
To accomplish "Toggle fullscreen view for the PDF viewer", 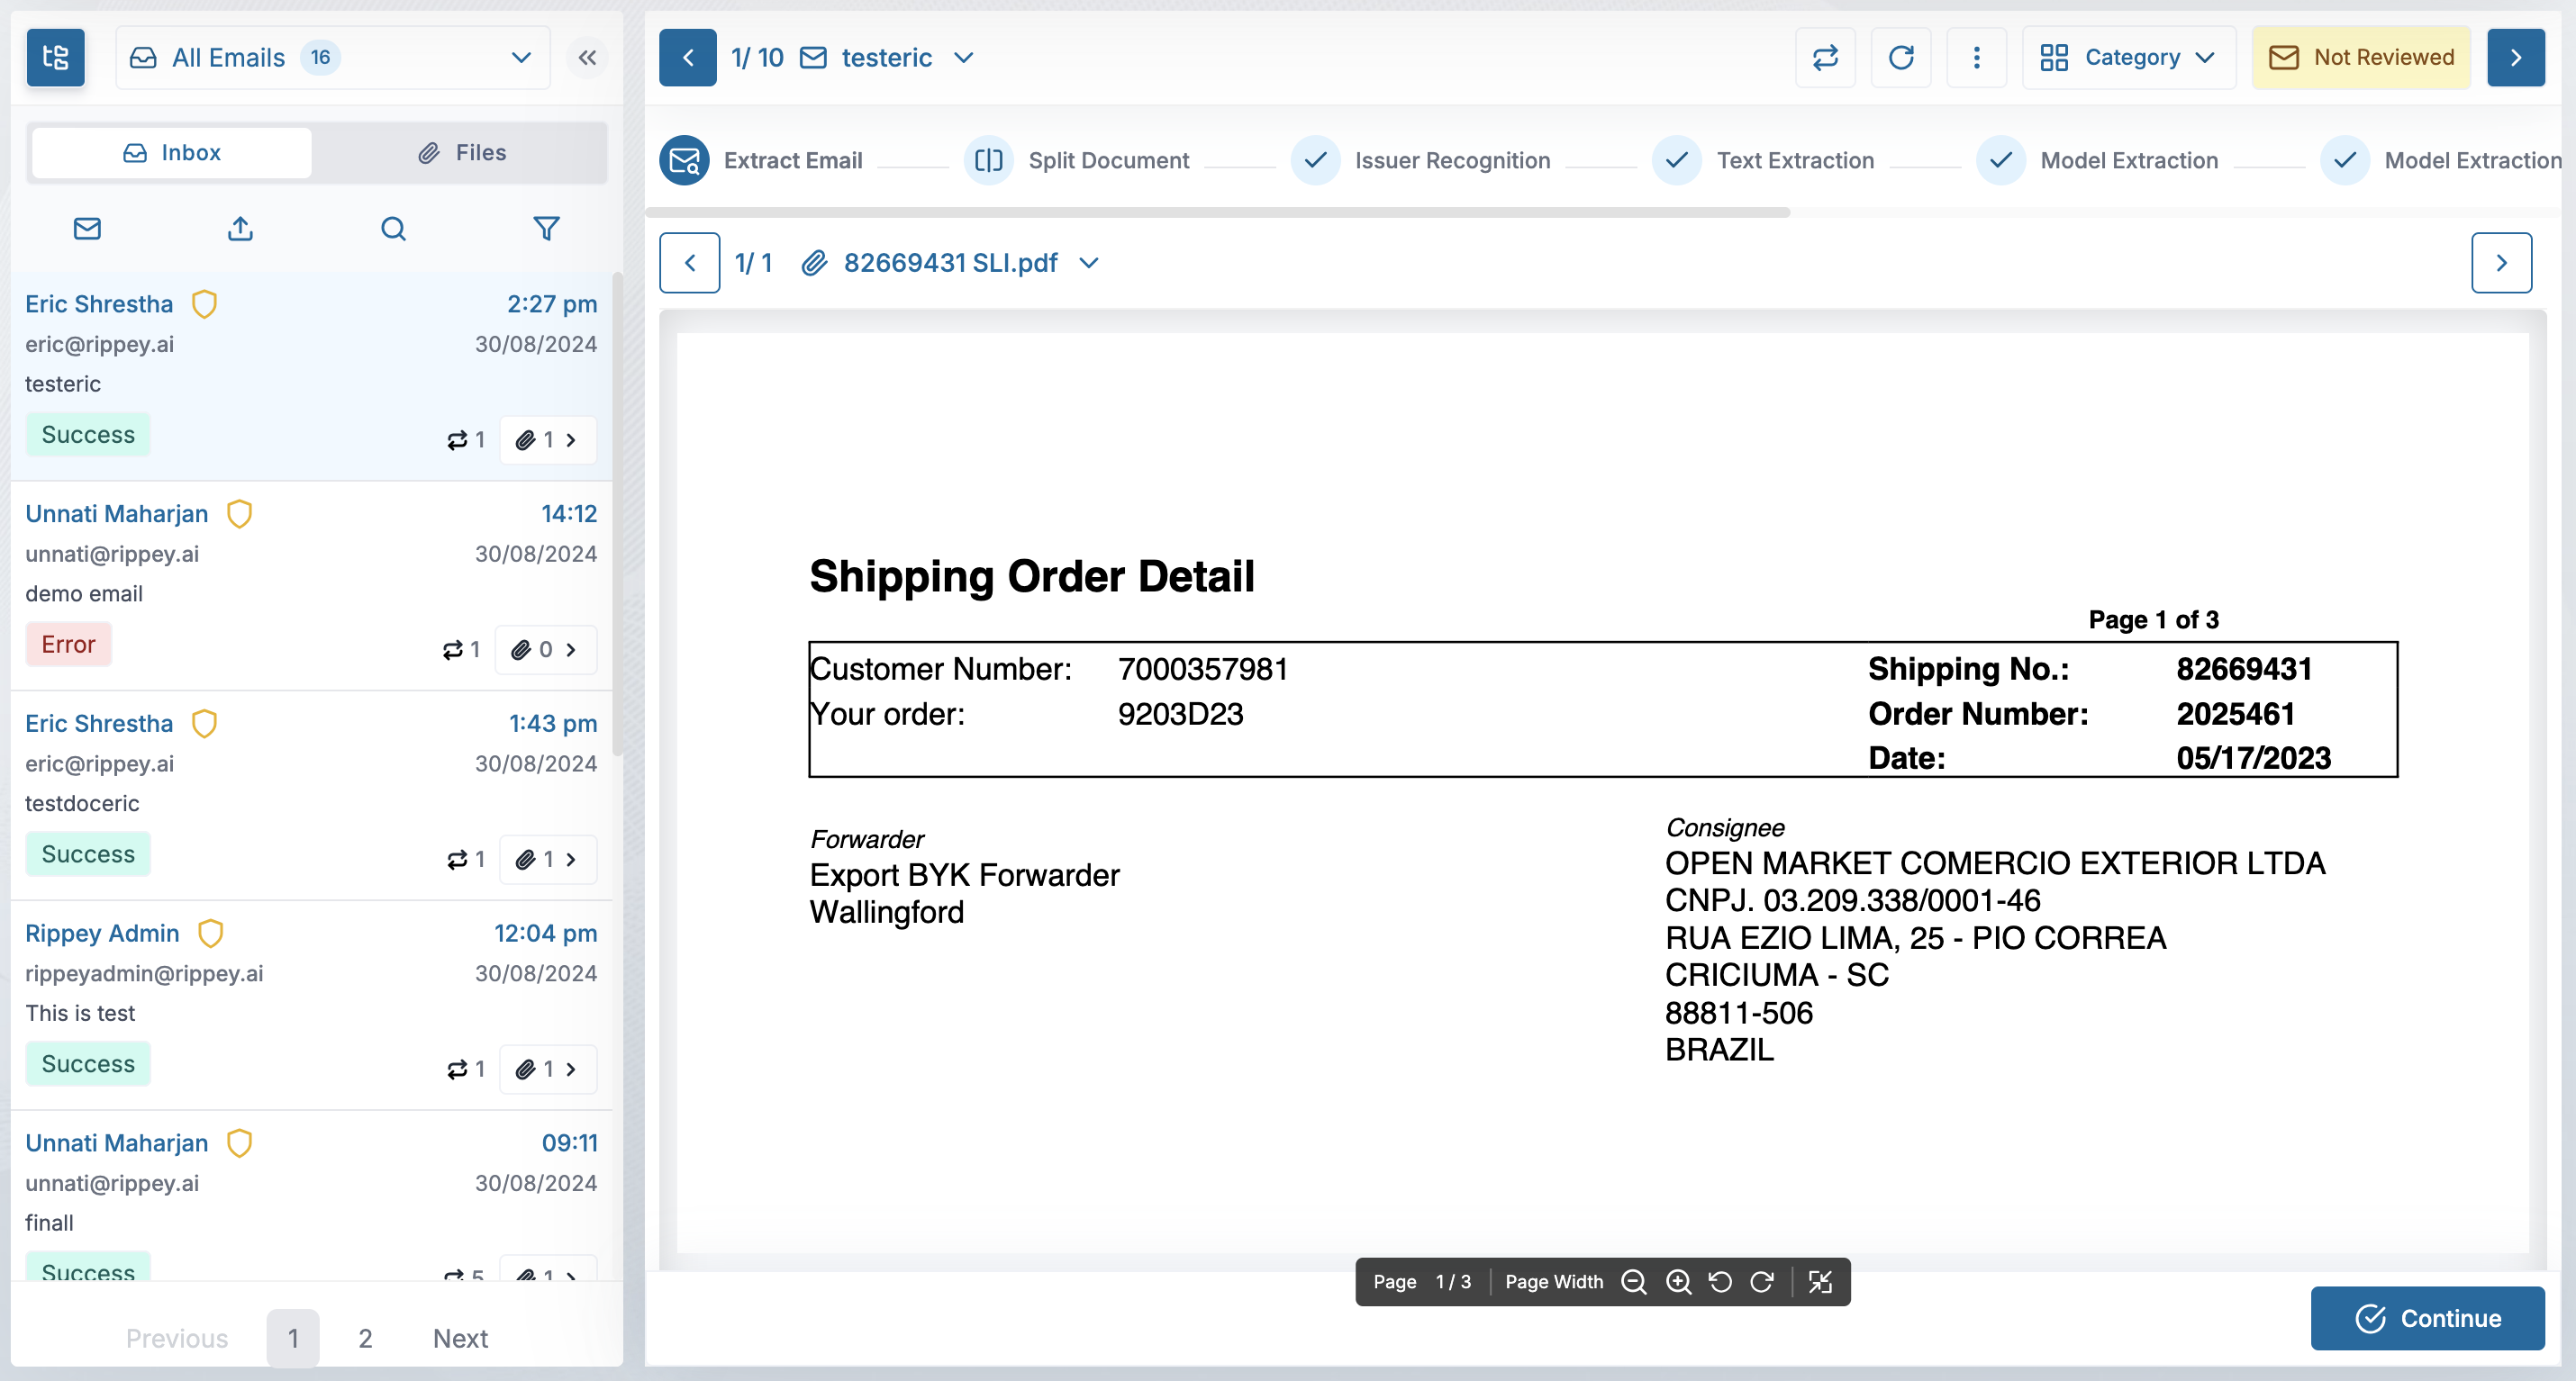I will click(x=1820, y=1281).
